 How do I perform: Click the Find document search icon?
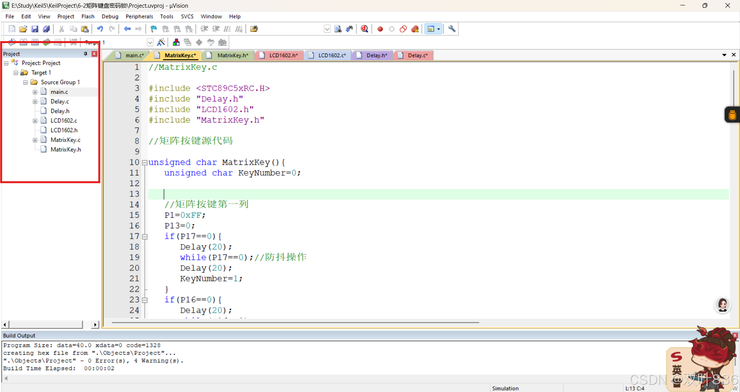coord(338,29)
